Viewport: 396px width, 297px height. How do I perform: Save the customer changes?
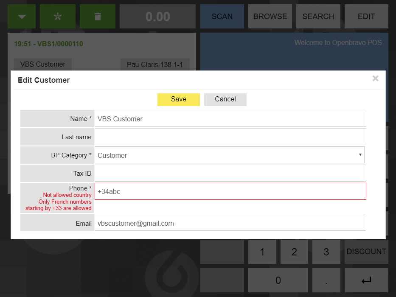(x=179, y=99)
